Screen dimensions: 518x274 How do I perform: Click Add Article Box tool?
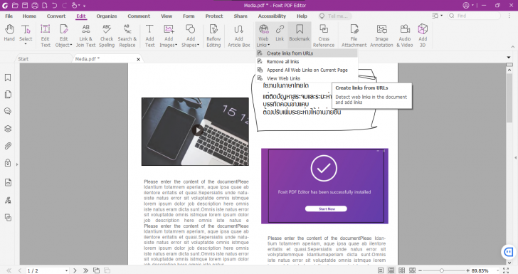pyautogui.click(x=239, y=36)
